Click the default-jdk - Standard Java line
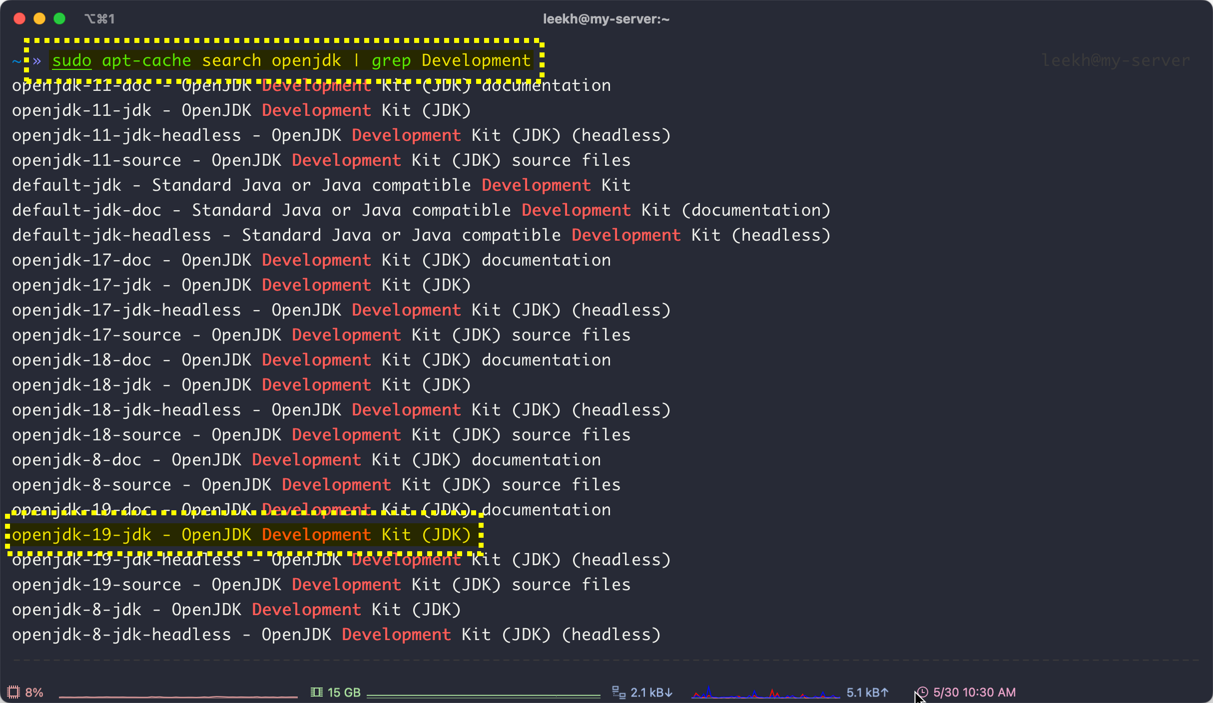This screenshot has width=1213, height=703. click(x=321, y=185)
